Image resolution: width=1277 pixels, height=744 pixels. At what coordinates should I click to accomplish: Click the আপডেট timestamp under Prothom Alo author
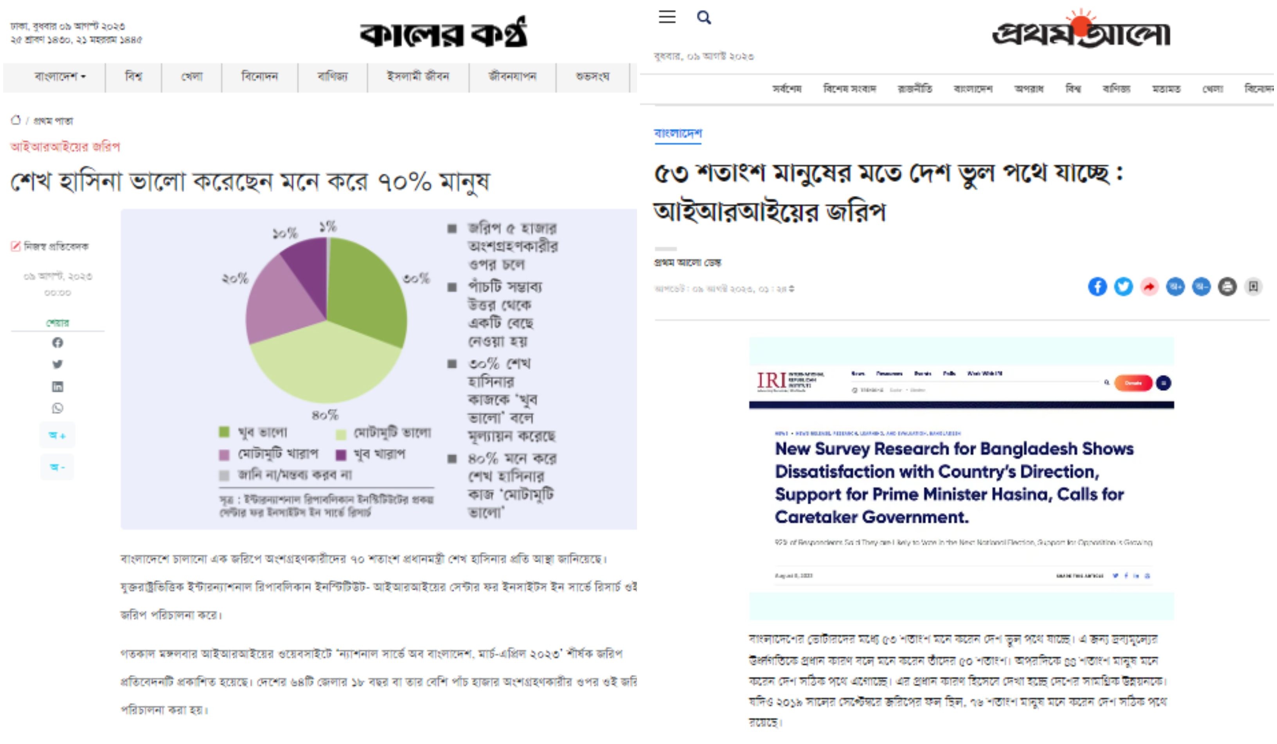click(724, 289)
